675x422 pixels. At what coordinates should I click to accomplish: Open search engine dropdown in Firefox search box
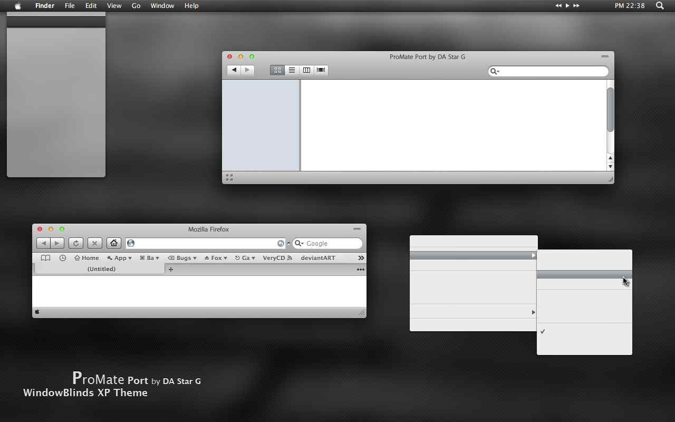click(x=299, y=243)
